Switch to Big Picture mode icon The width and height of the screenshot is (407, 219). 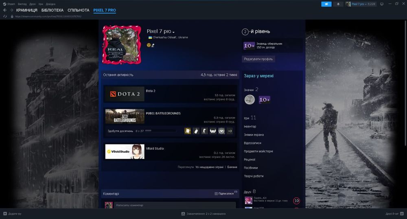coord(382,4)
